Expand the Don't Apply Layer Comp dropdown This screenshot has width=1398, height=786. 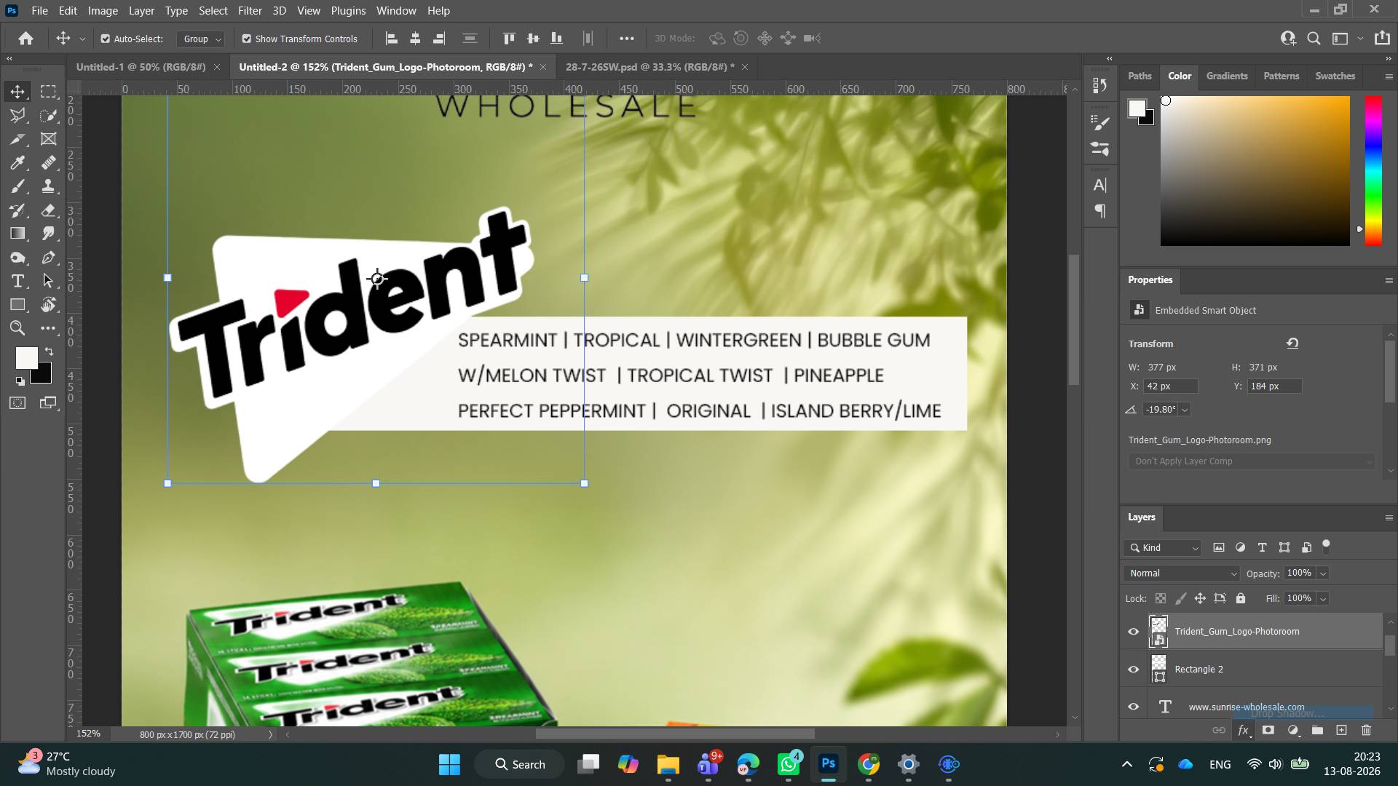tap(1252, 461)
